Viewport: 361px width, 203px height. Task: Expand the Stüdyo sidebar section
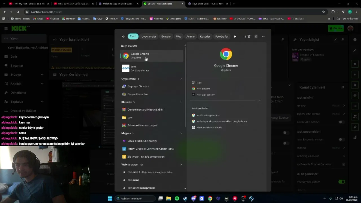click(42, 75)
